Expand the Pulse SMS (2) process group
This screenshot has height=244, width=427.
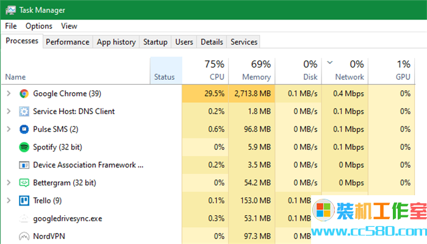pyautogui.click(x=9, y=129)
